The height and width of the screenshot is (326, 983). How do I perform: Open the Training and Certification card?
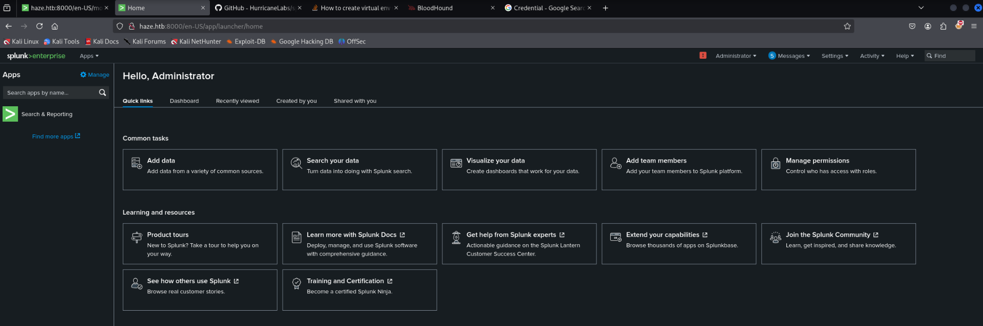coord(359,290)
